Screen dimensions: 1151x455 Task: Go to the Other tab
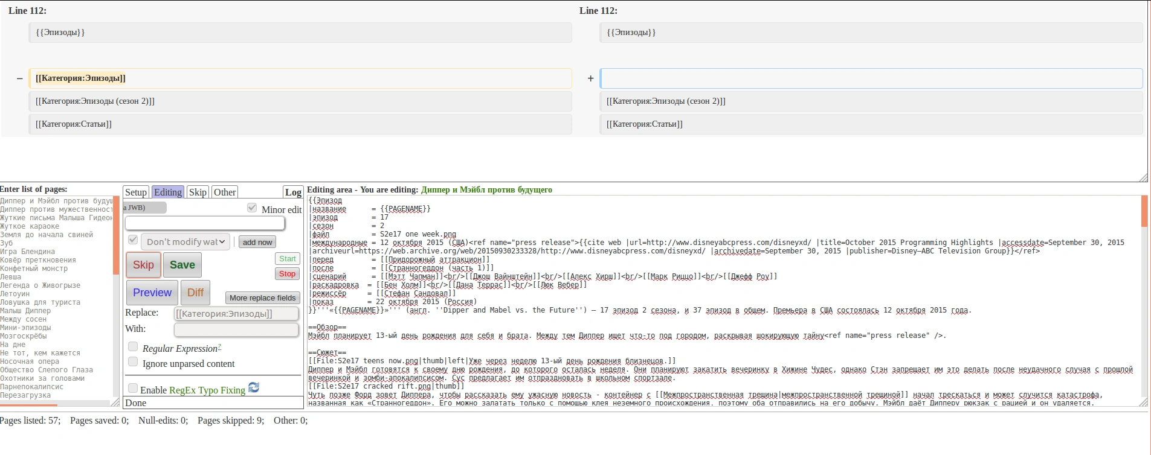(x=225, y=192)
